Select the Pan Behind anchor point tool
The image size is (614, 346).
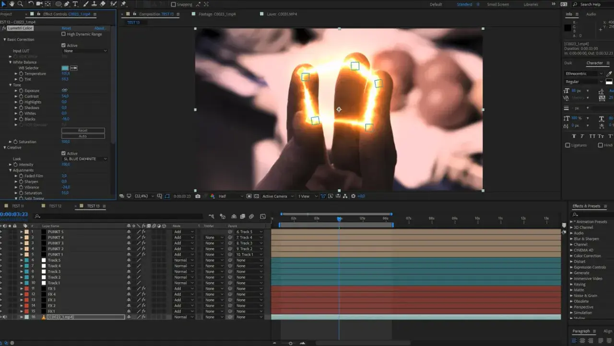pos(48,4)
